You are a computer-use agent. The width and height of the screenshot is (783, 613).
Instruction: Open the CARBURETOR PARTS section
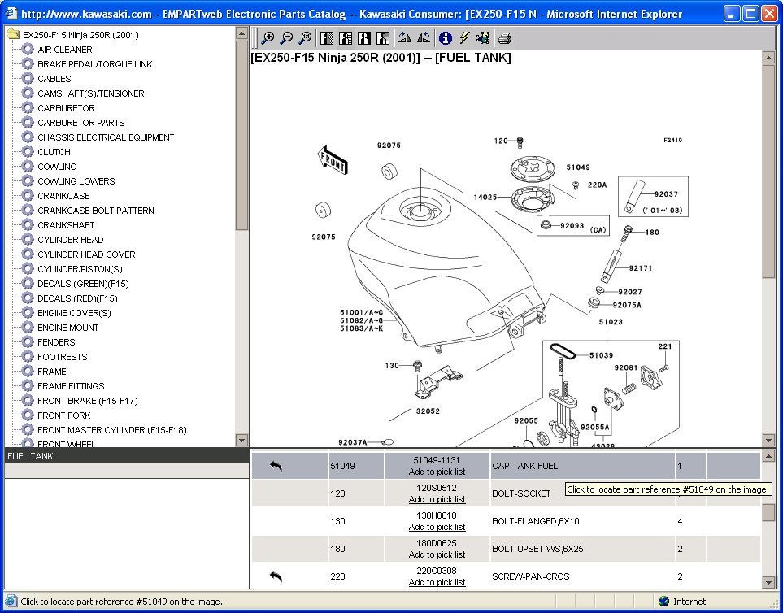coord(81,123)
